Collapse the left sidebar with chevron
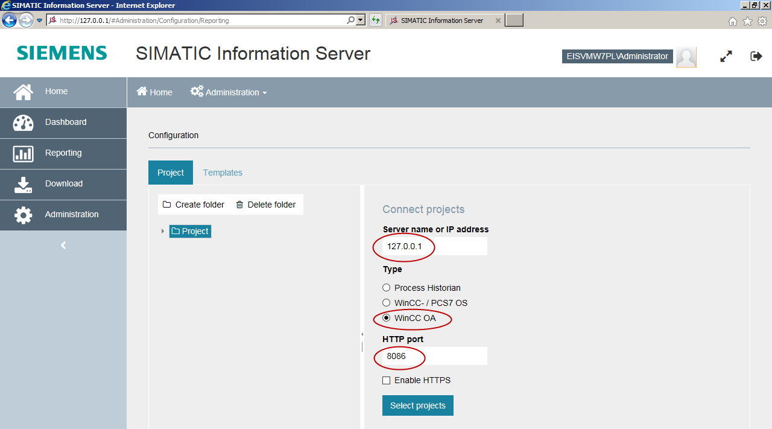 click(63, 246)
